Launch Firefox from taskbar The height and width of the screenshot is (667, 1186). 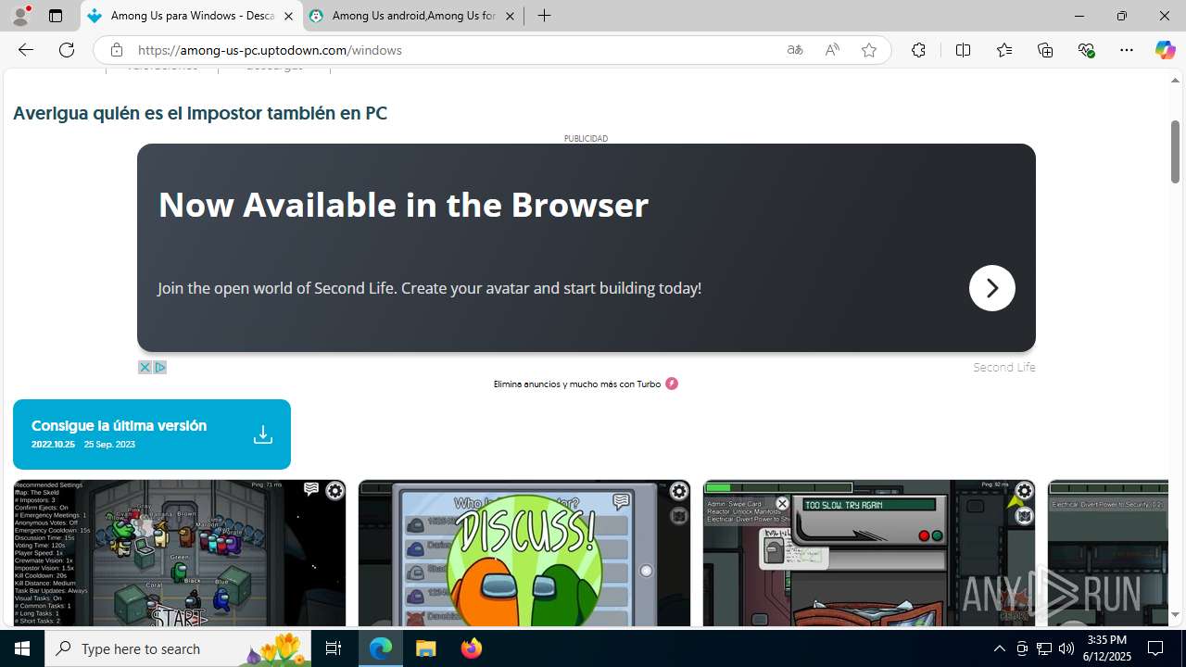471,648
